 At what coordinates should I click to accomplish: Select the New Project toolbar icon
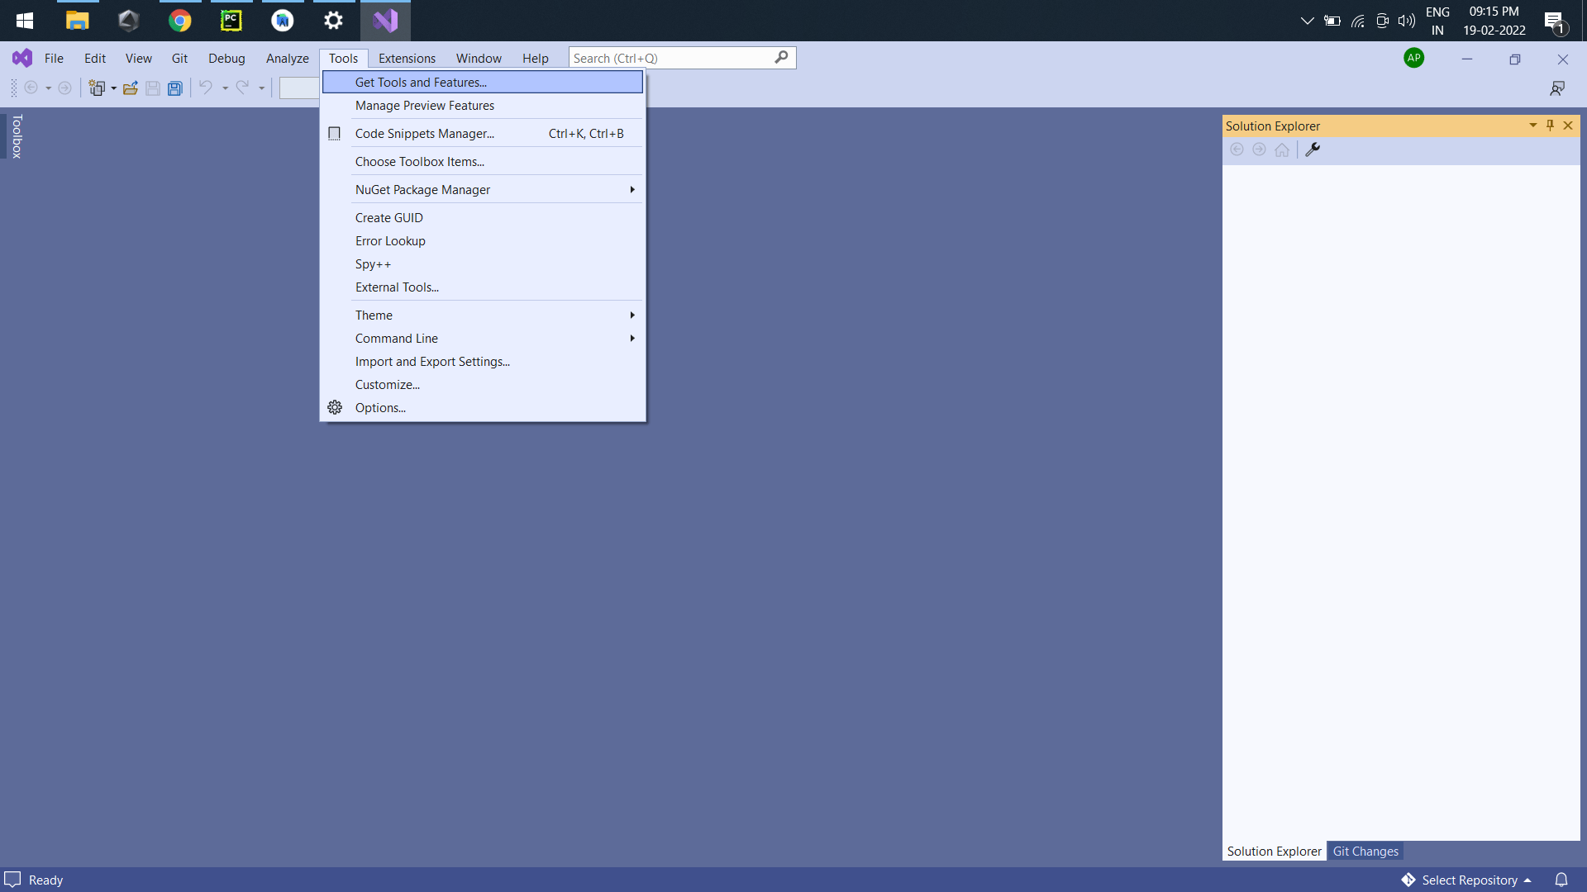[98, 88]
